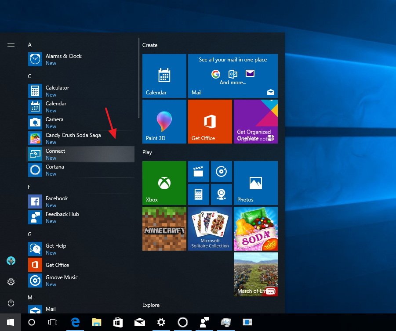Open the Groove Music tile
396x331 pixels.
tap(221, 172)
